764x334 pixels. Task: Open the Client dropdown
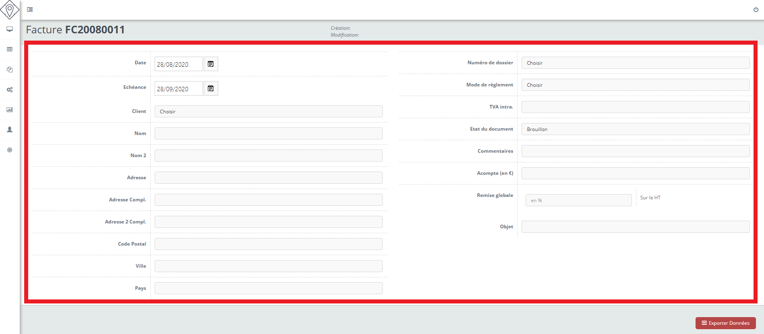pyautogui.click(x=268, y=111)
